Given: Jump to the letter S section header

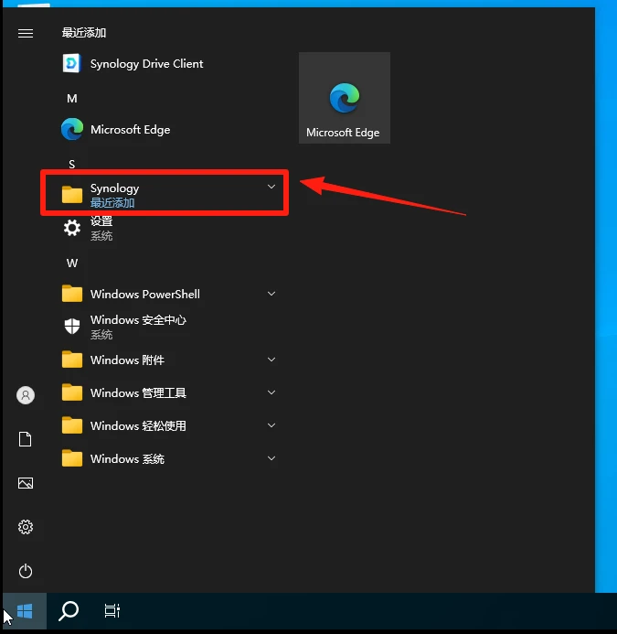Looking at the screenshot, I should pyautogui.click(x=72, y=165).
